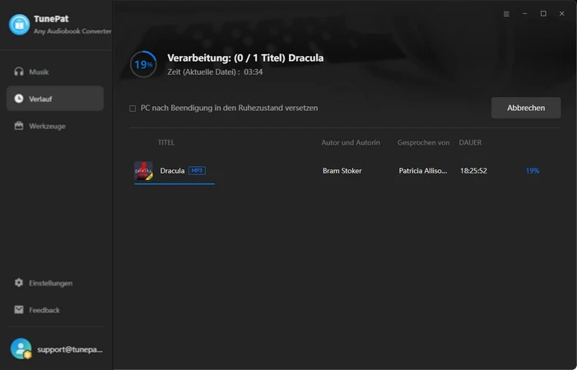Open Einstellungen settings
Screen dimensions: 577x370
point(55,283)
